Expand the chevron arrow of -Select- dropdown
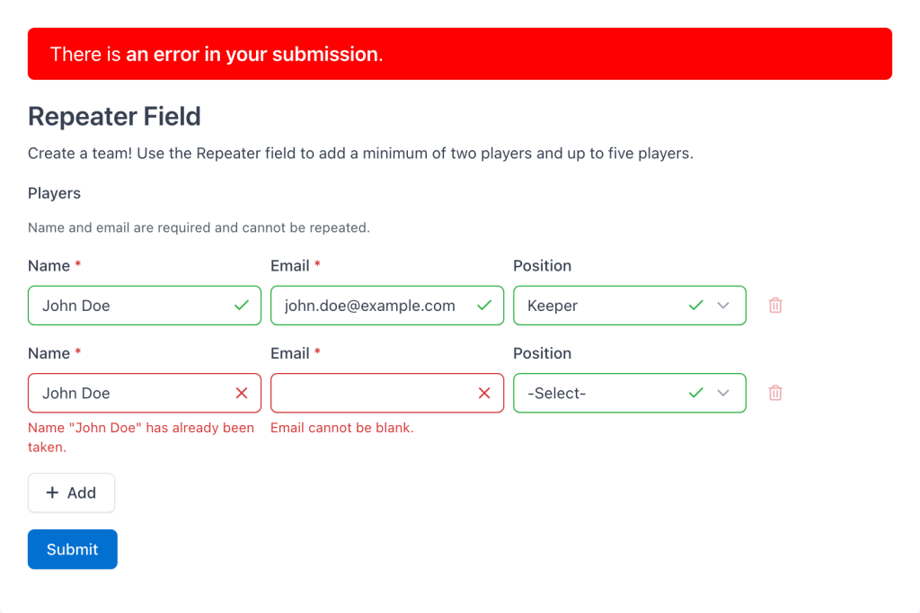920x613 pixels. pyautogui.click(x=723, y=393)
